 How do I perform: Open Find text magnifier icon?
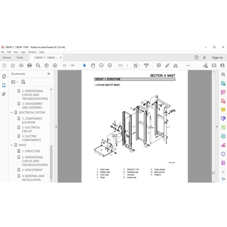(x=38, y=66)
